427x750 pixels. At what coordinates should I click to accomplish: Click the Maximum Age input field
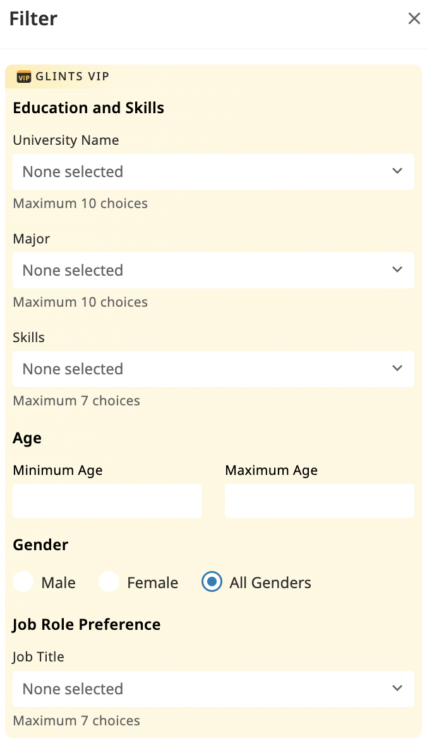click(x=319, y=500)
